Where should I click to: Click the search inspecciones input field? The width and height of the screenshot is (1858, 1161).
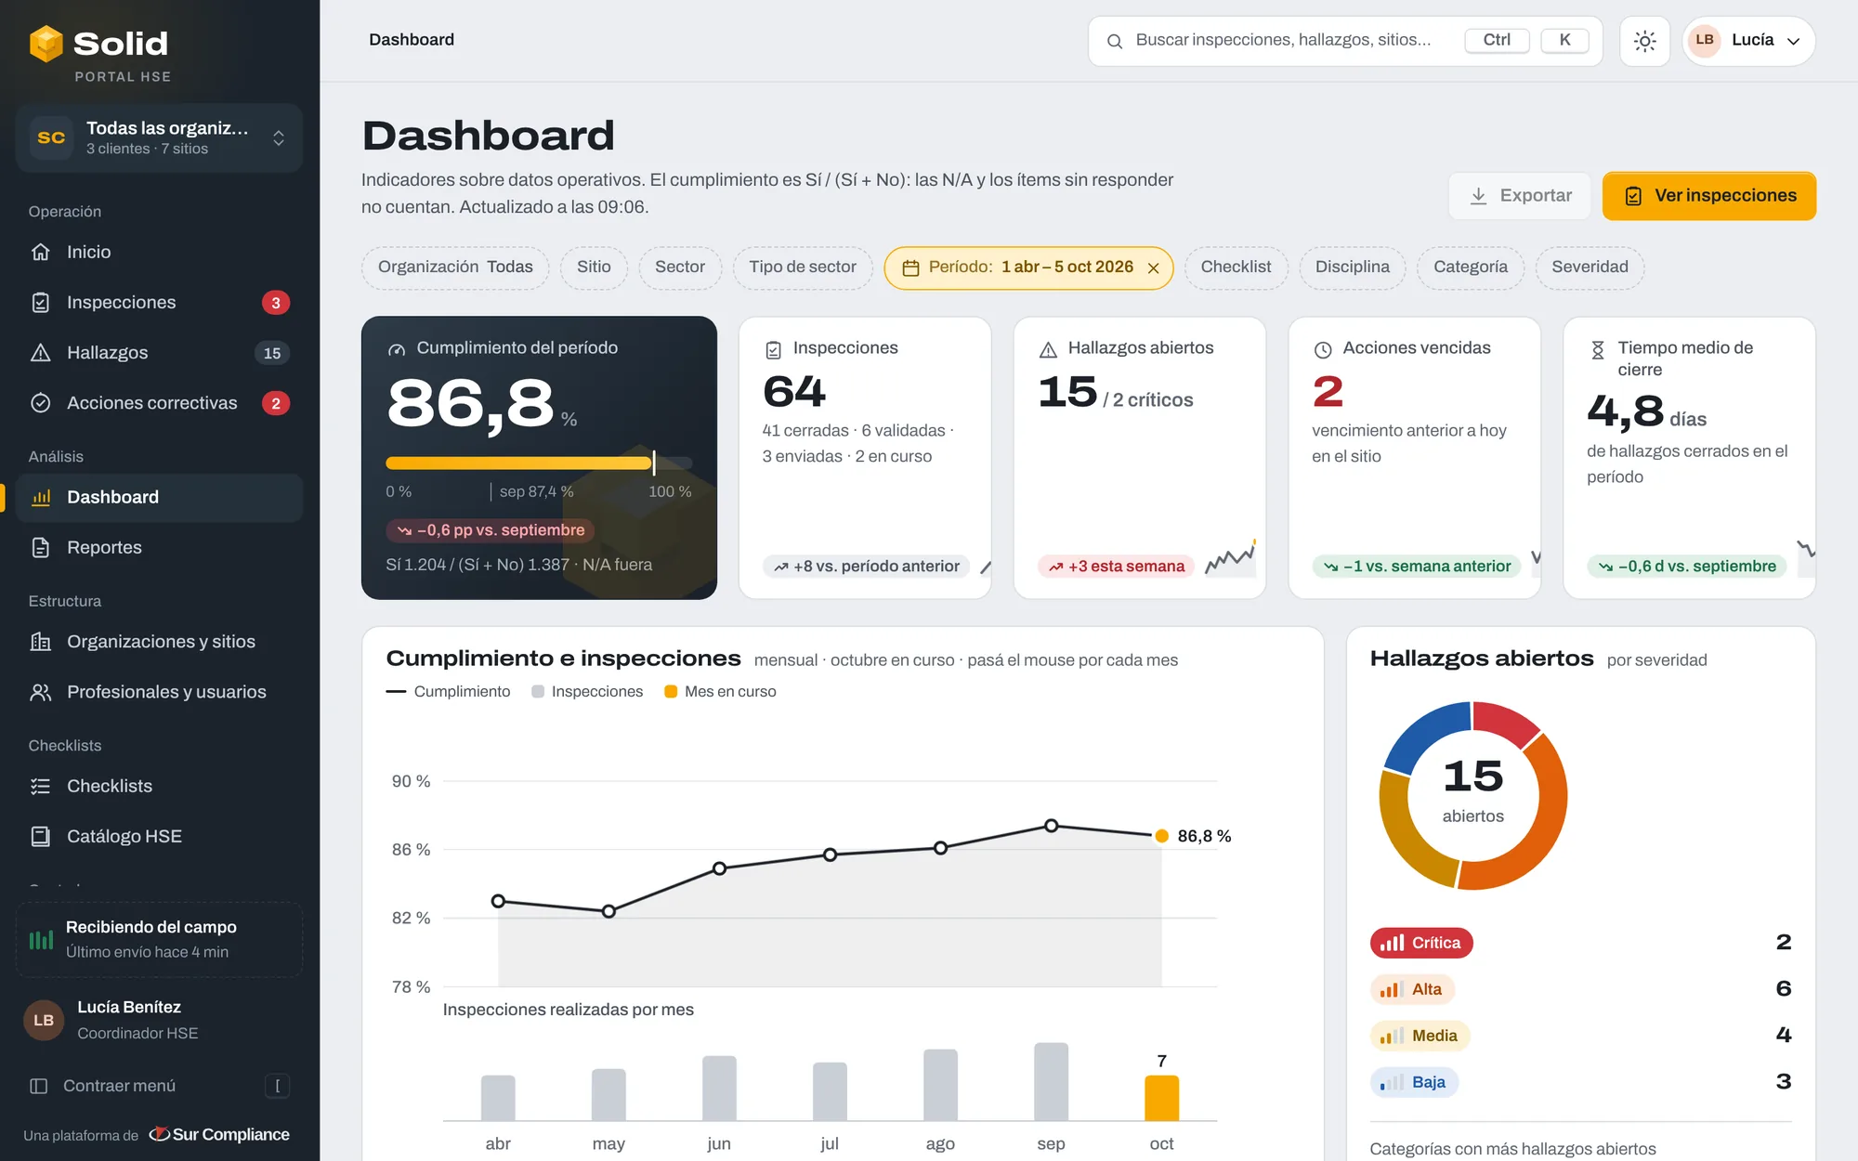click(x=1345, y=41)
